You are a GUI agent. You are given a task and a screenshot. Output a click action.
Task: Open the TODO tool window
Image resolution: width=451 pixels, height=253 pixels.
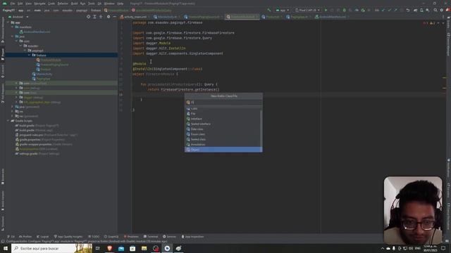point(94,237)
